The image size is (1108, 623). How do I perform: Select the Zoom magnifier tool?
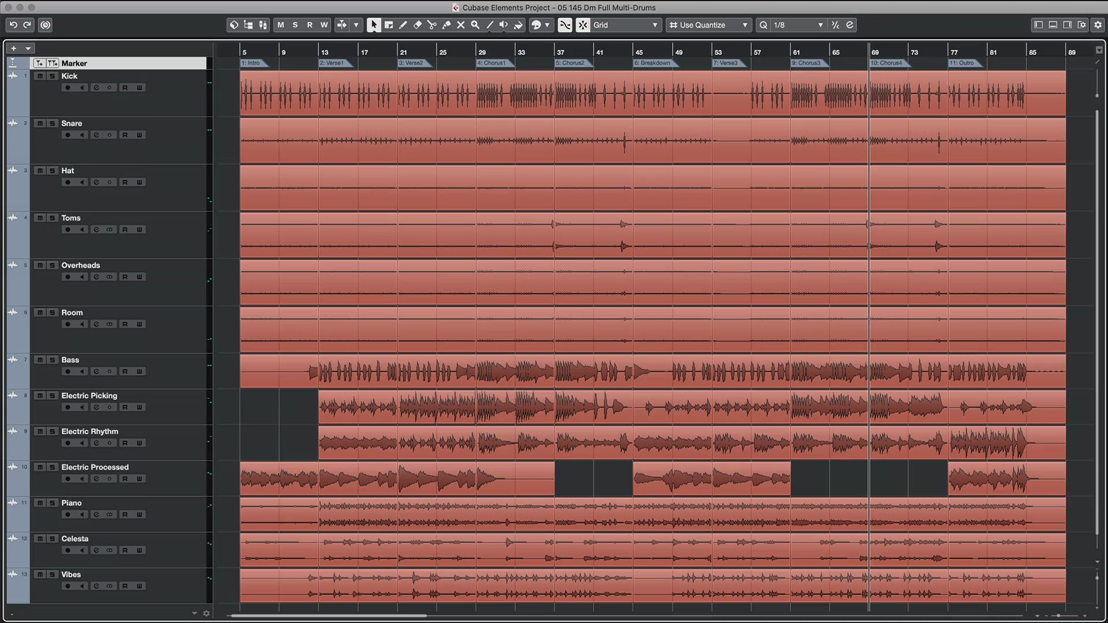click(475, 25)
